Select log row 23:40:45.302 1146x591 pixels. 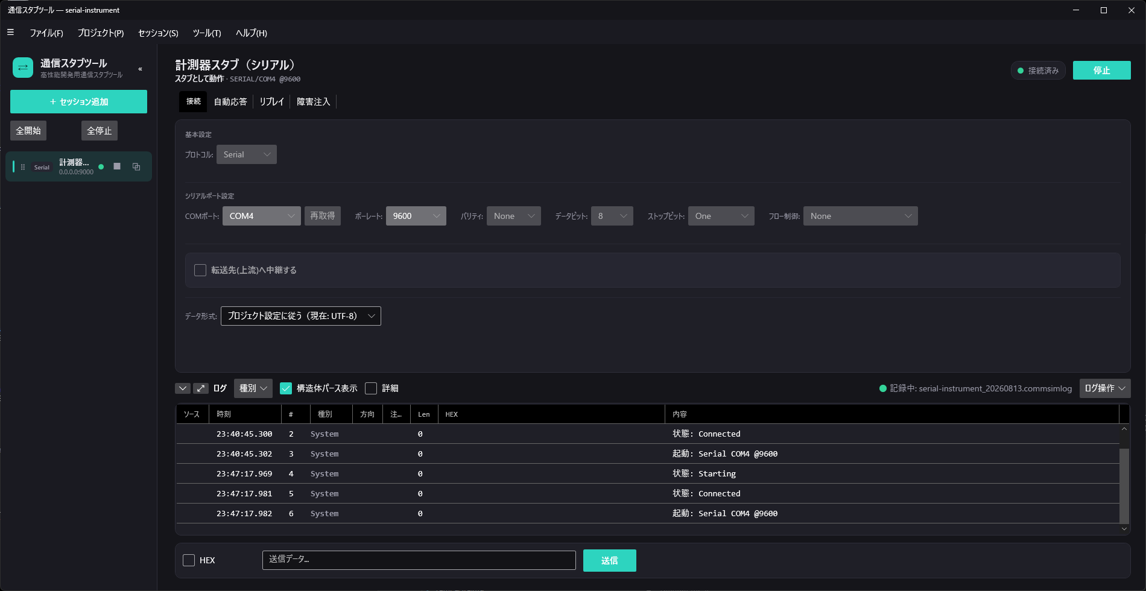pyautogui.click(x=648, y=454)
